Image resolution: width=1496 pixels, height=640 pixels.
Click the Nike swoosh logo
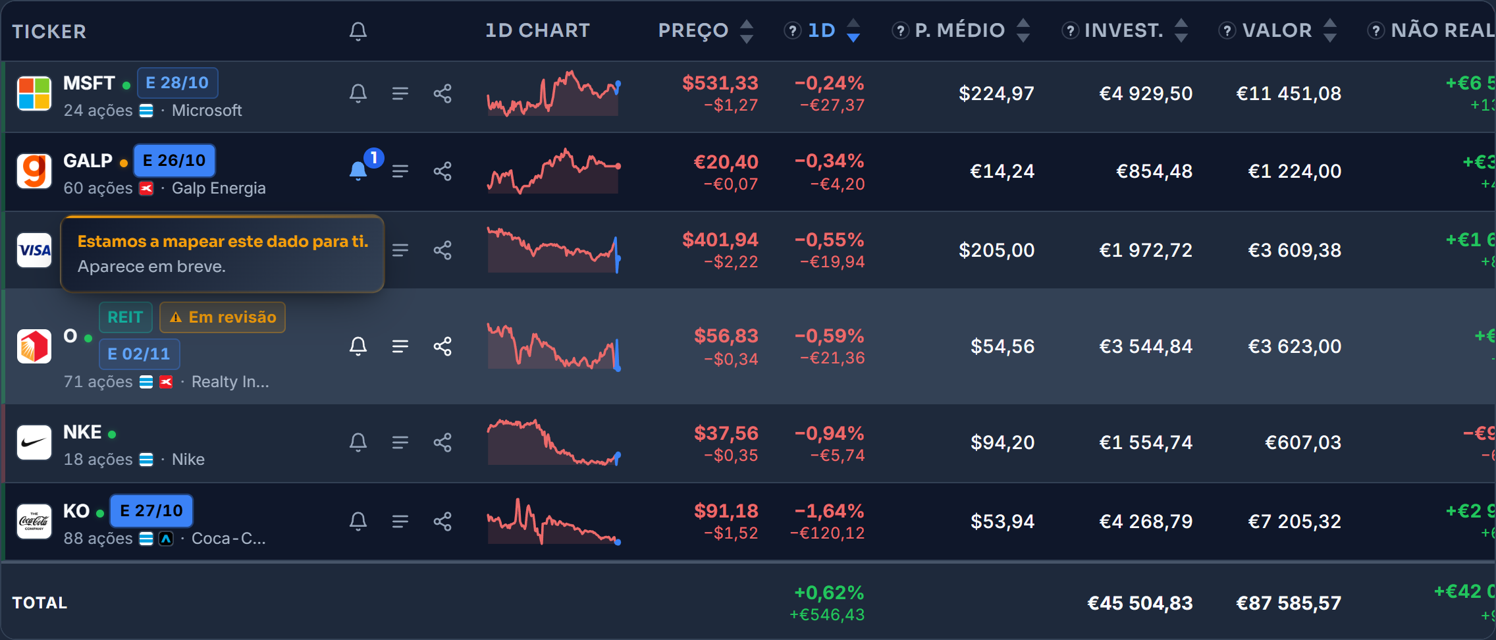pos(34,442)
